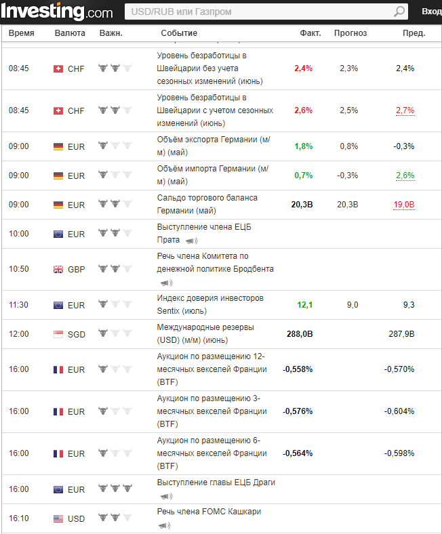Type in the USD/RUB search field
This screenshot has height=534, width=442.
click(258, 12)
